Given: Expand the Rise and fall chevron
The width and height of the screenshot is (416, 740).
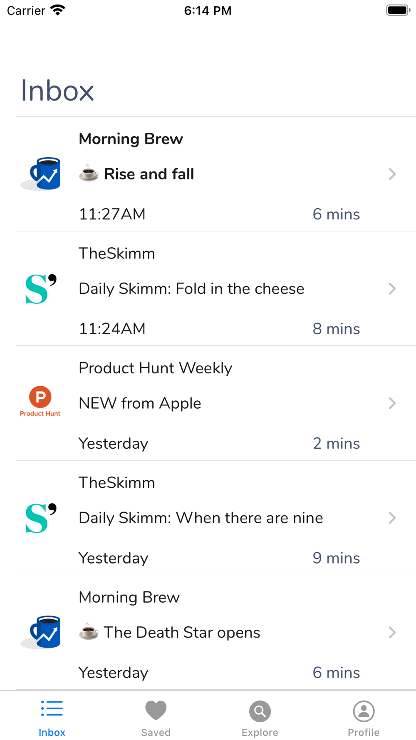Looking at the screenshot, I should coord(392,174).
